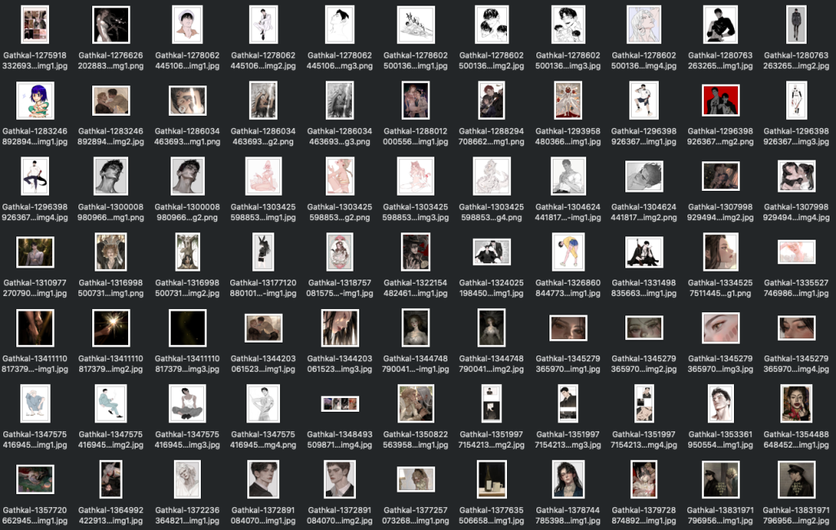Screen dimensions: 836x530
Task: Click the Gathkal-13177120 img1.jpg thumbnail
Action: 263,251
